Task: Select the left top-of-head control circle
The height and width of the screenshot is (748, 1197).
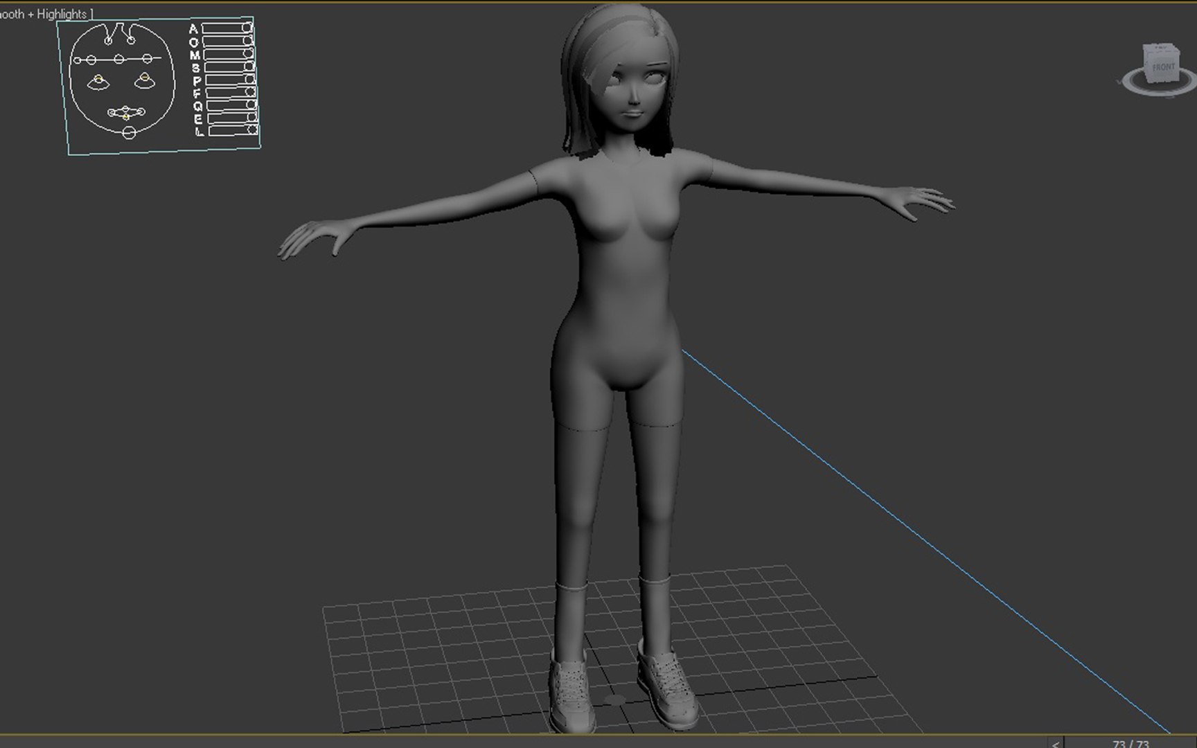Action: coord(108,40)
